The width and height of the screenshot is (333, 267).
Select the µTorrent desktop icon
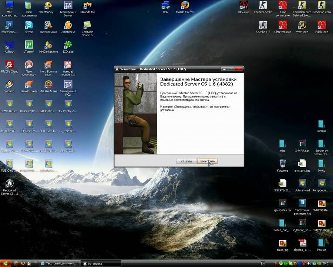29,47
